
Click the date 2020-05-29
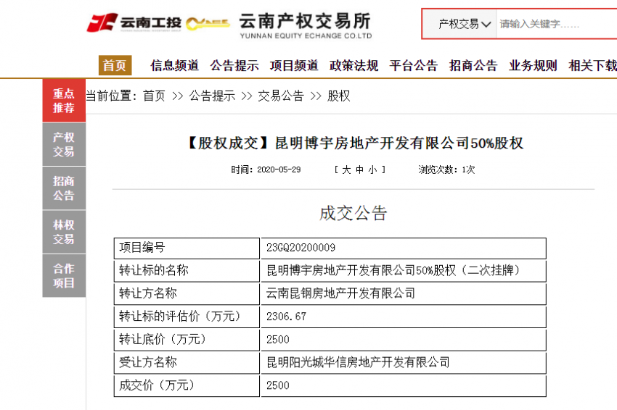click(279, 170)
